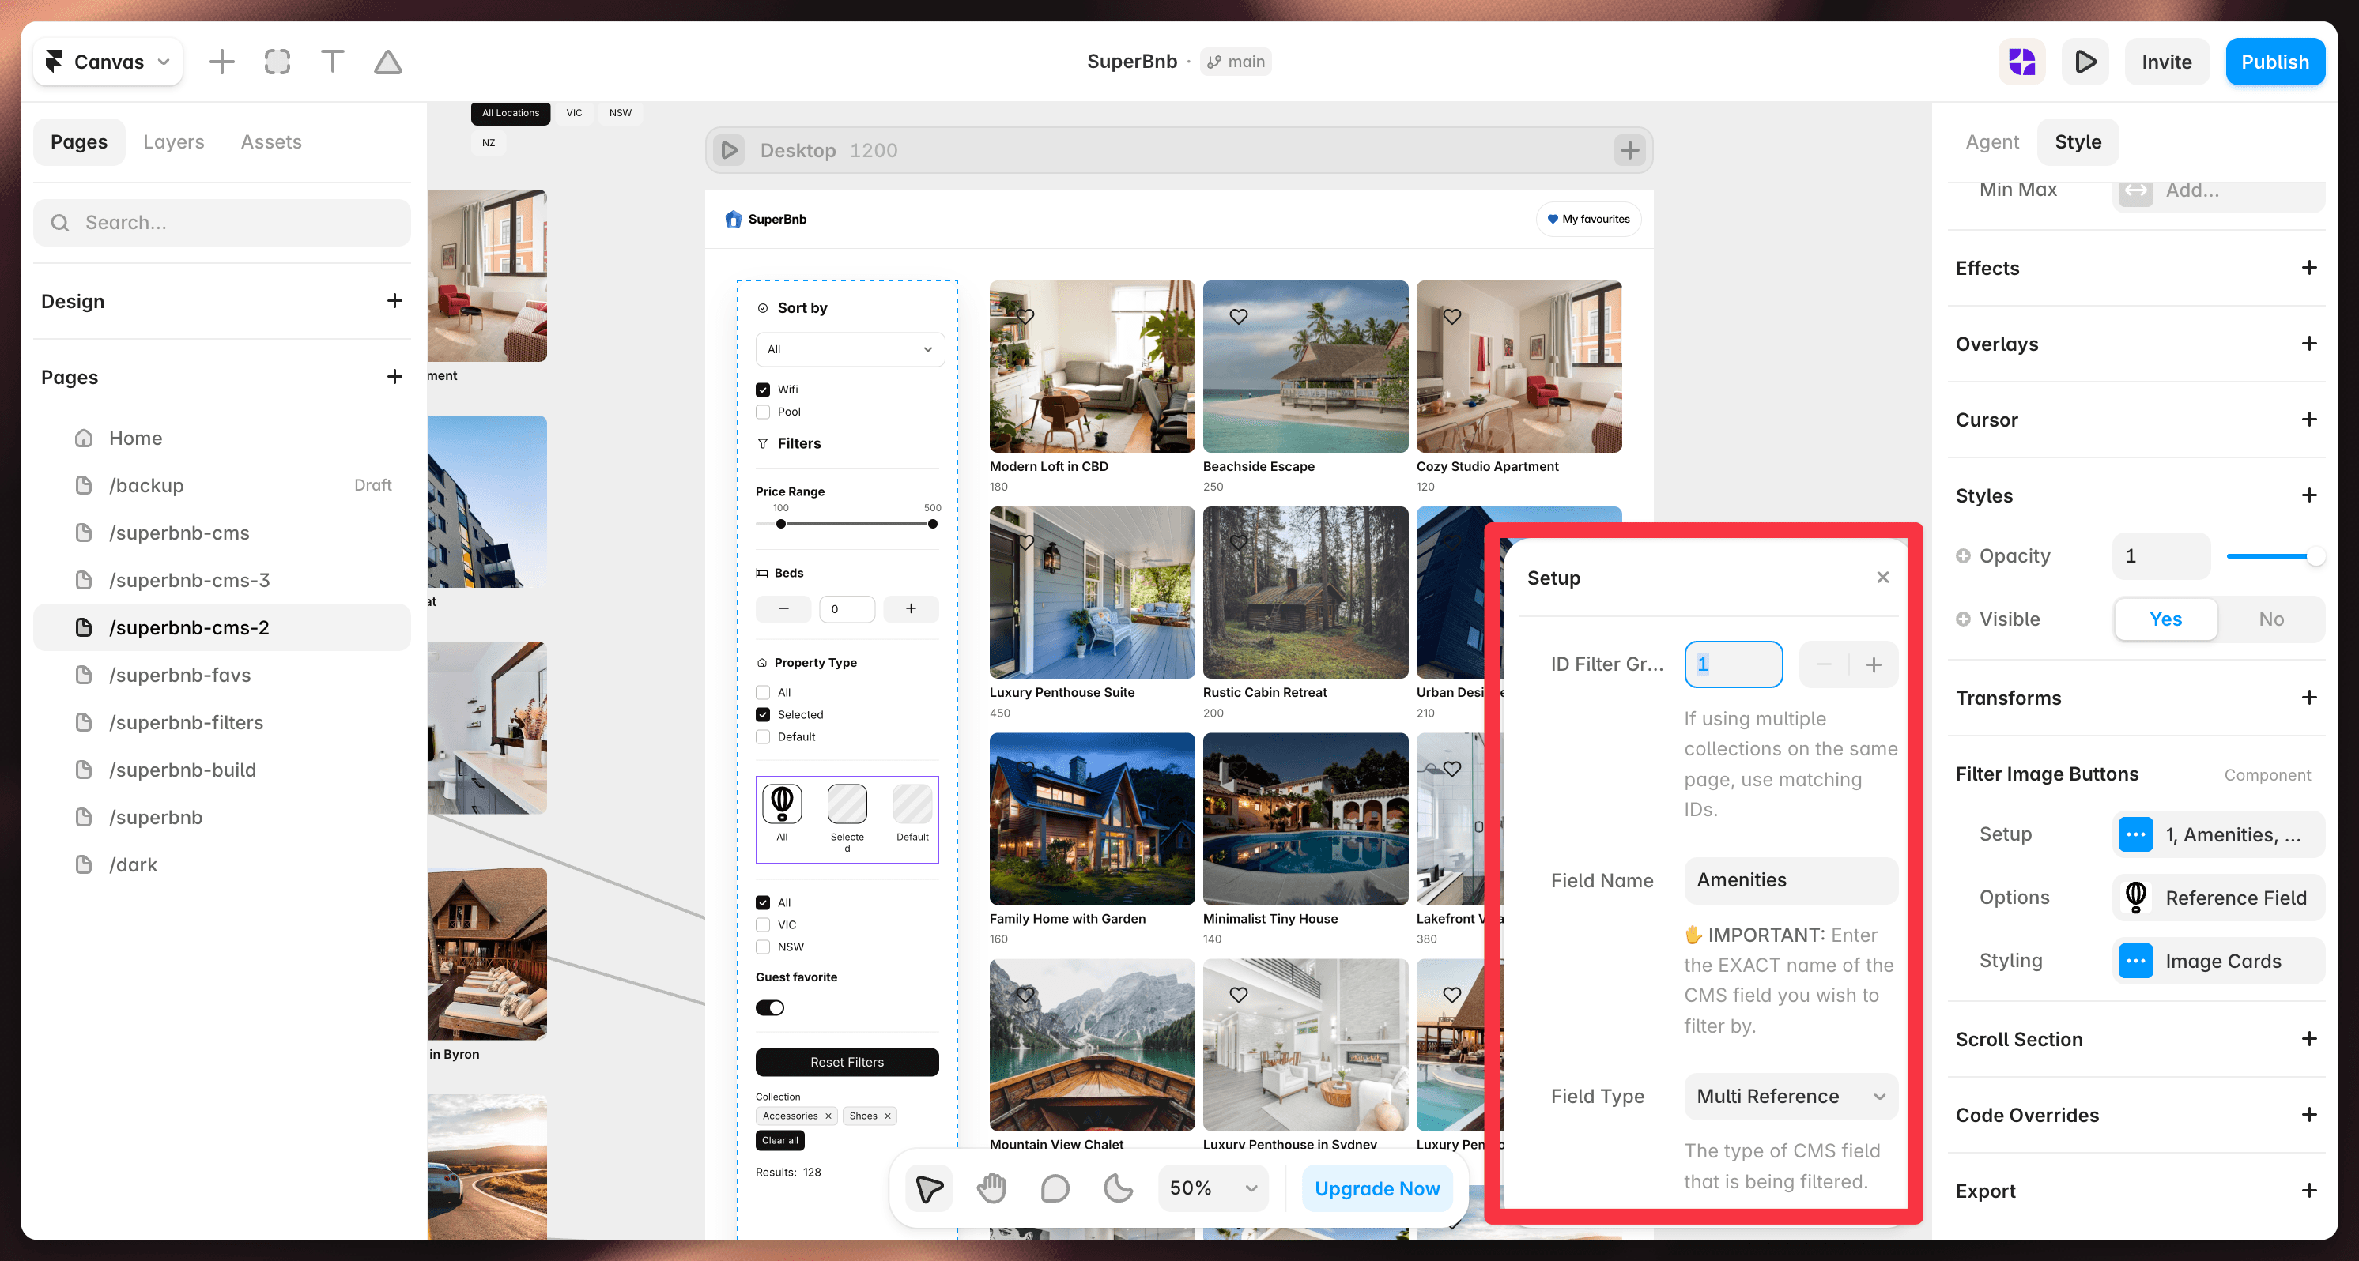Switch to the Agent tab

pyautogui.click(x=1991, y=142)
